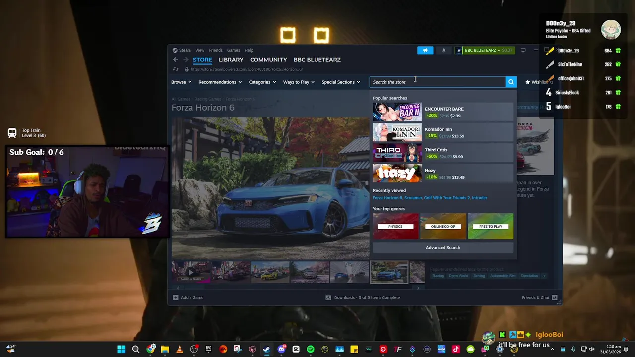Open Intruder recently viewed link
Viewport: 635px width, 357px height.
[479, 198]
